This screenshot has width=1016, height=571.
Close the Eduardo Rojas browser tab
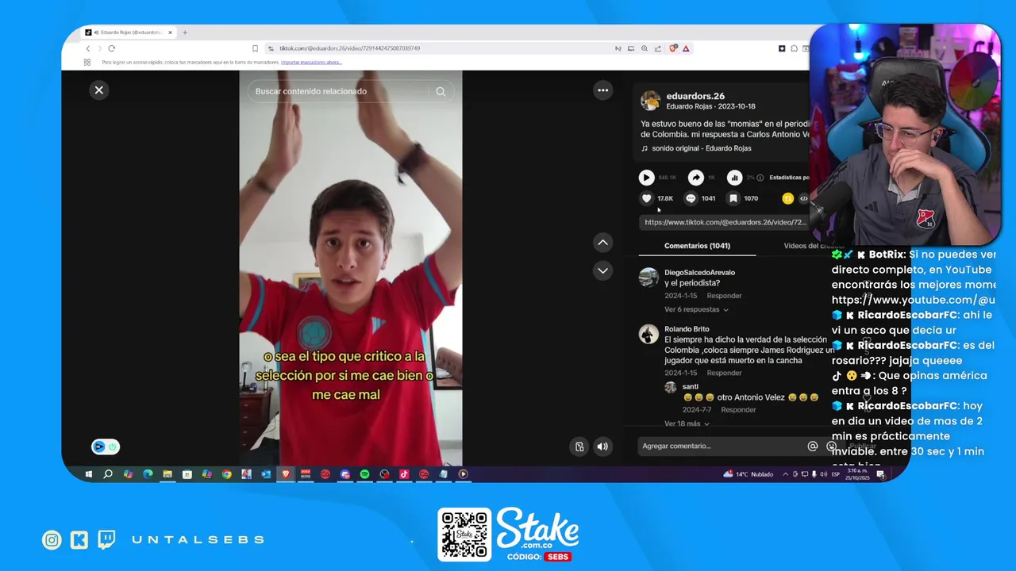click(170, 33)
